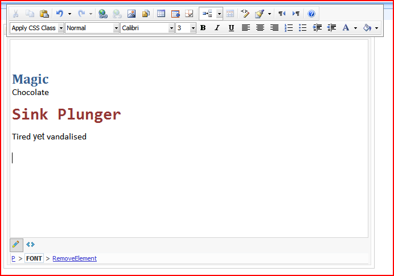Toggle Italic formatting
This screenshot has width=394, height=276.
click(217, 28)
